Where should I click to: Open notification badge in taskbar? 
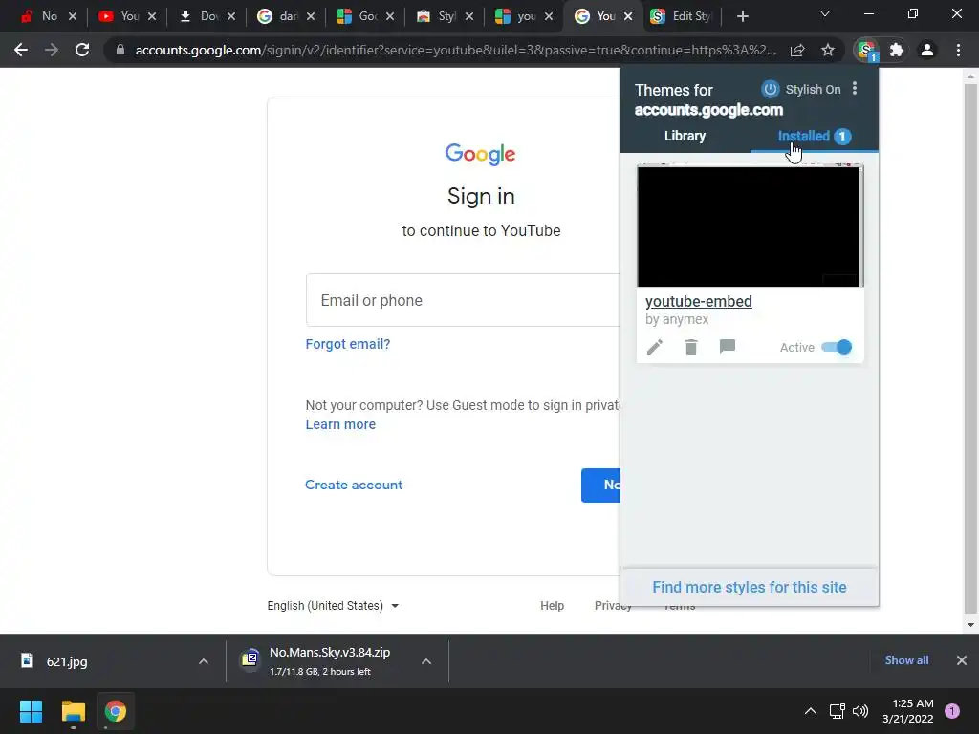(952, 711)
